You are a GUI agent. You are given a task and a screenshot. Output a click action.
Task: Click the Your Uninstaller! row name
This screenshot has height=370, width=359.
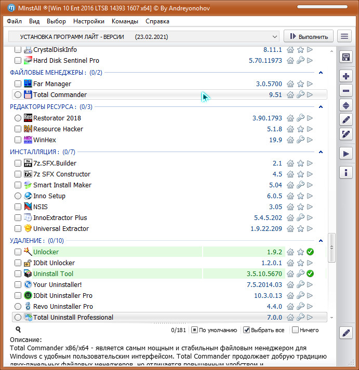(57, 284)
